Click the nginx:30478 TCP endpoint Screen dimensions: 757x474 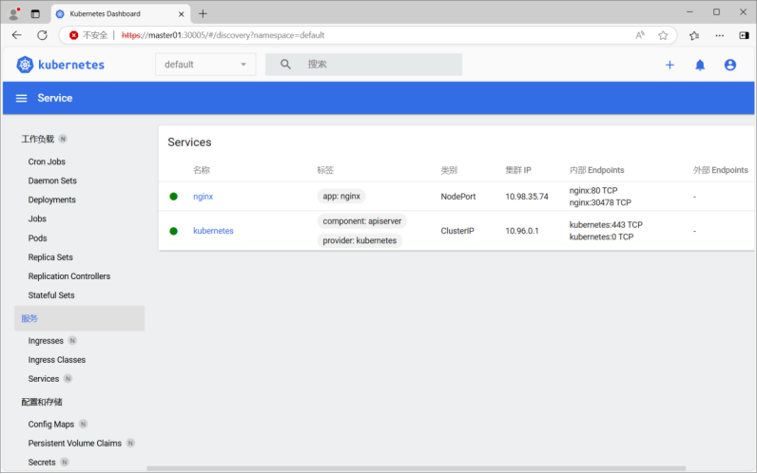pos(600,202)
